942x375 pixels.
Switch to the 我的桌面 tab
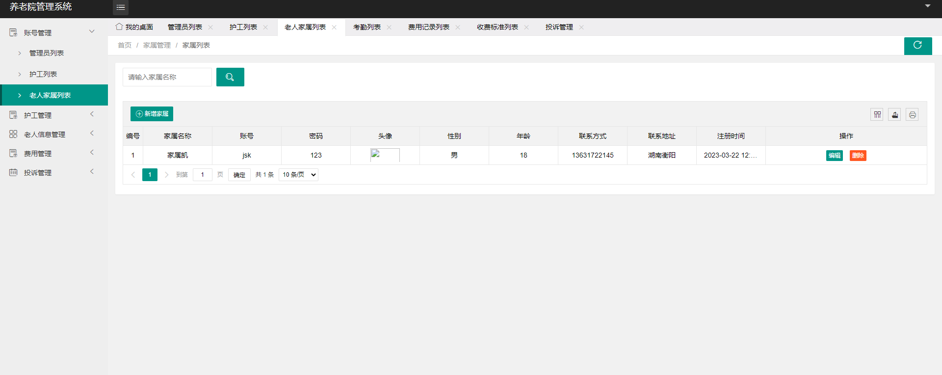134,27
